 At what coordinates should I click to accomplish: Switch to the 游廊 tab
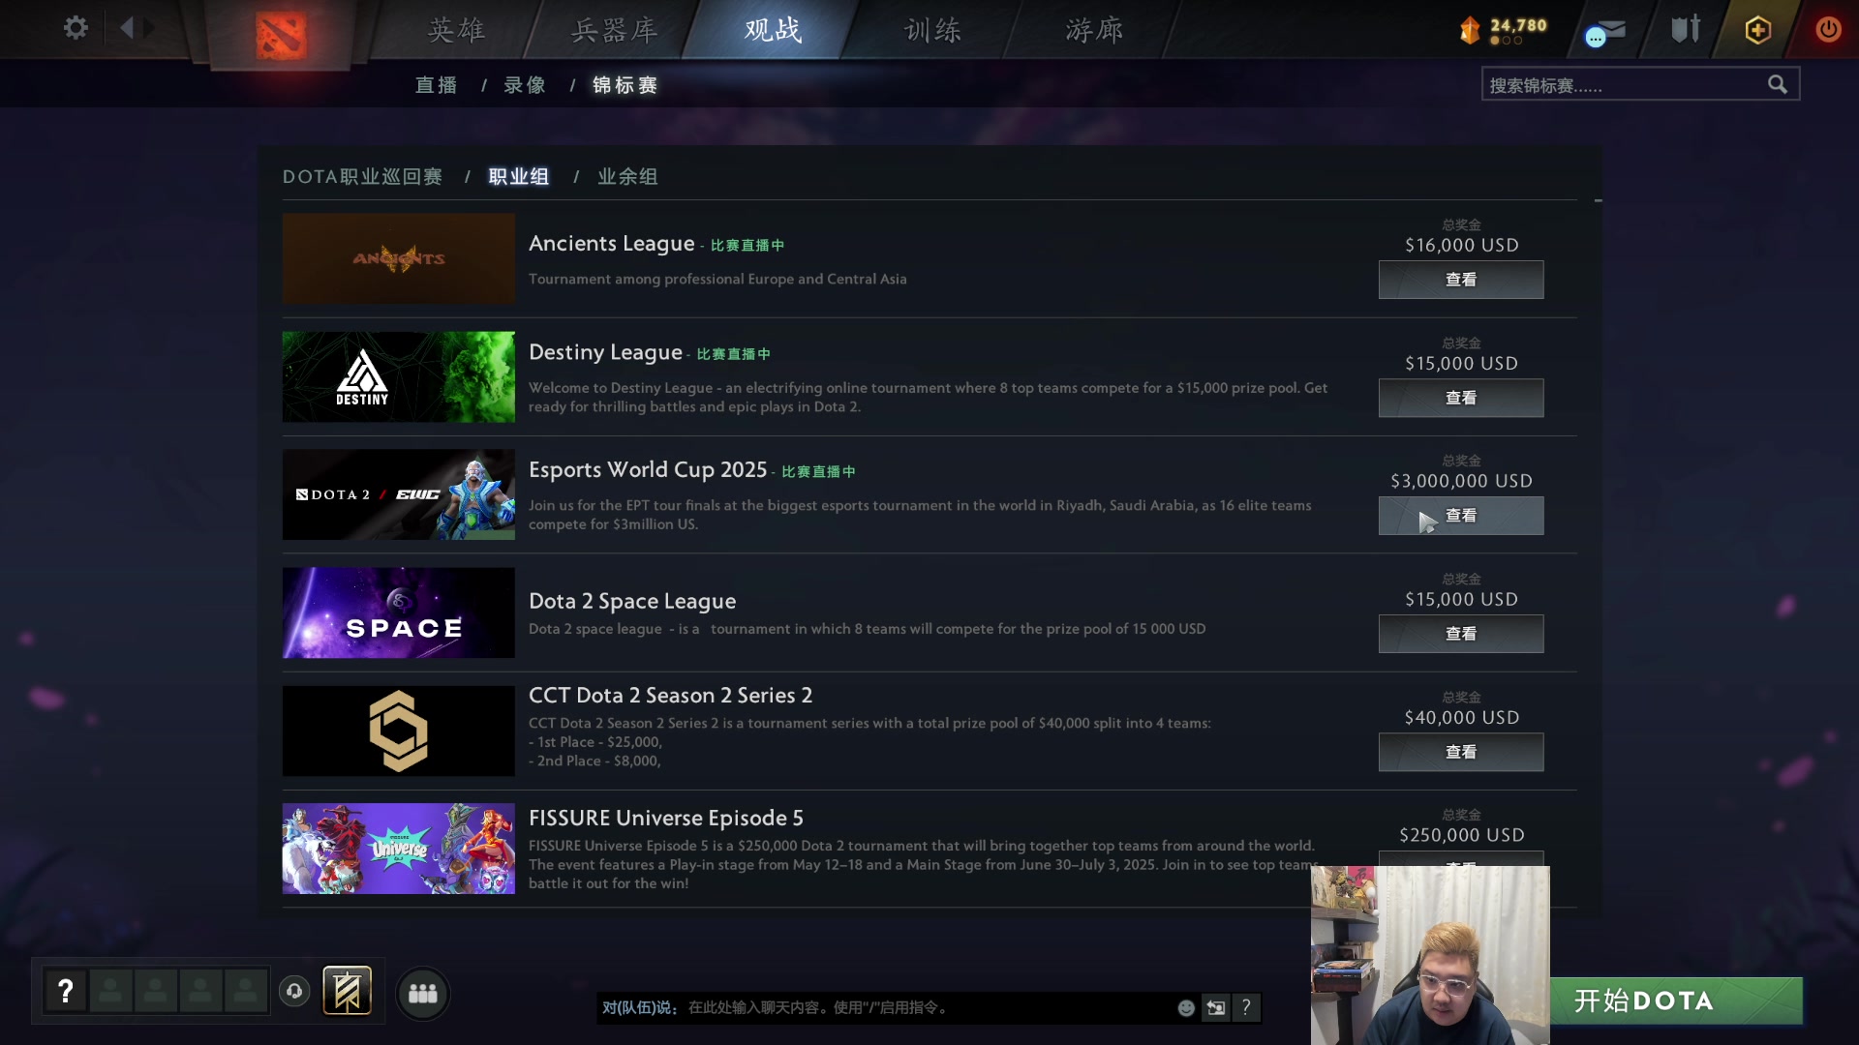pyautogui.click(x=1095, y=30)
